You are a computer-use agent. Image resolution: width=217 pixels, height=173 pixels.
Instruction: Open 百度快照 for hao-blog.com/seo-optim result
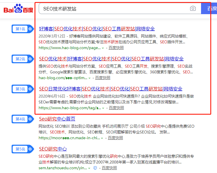(x=103, y=78)
